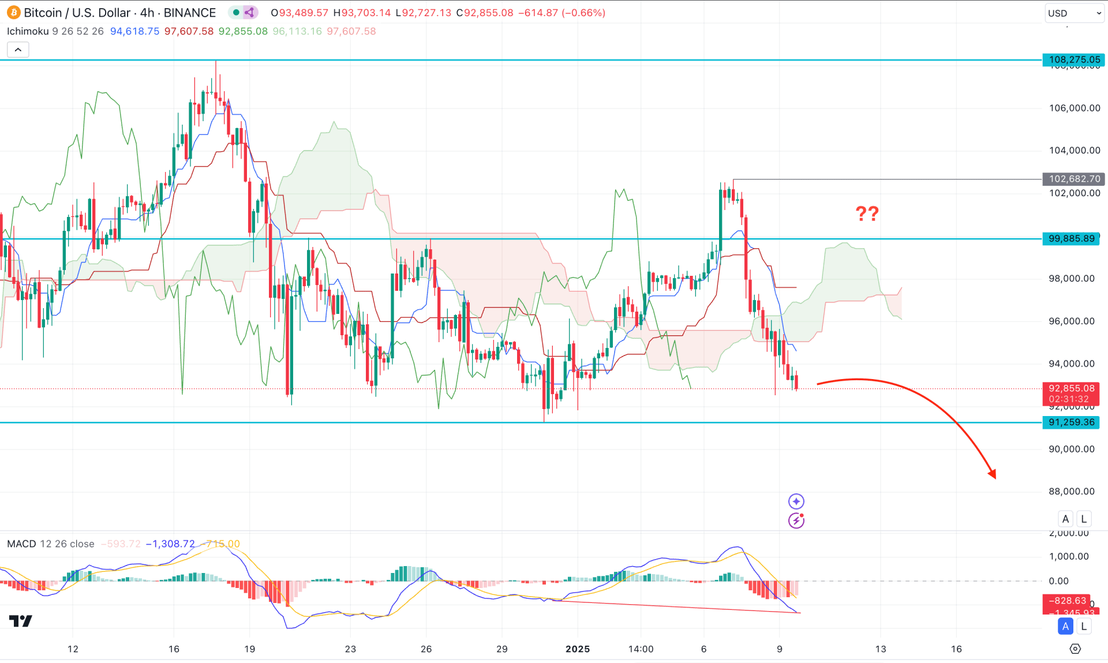Click the 99,885.89 horizontal line label

1071,238
